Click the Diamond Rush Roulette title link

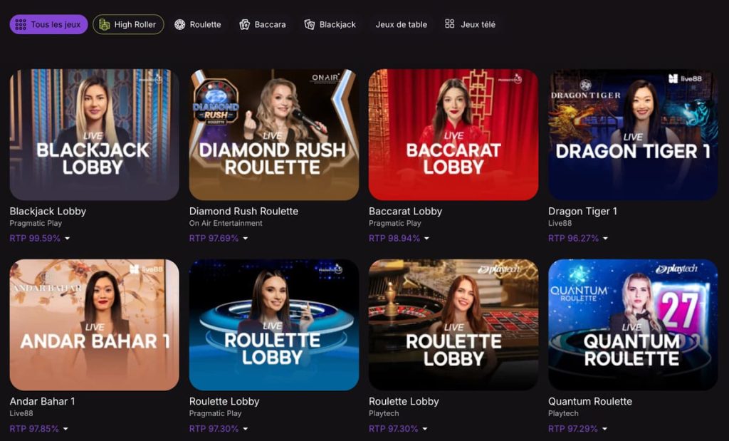(243, 211)
